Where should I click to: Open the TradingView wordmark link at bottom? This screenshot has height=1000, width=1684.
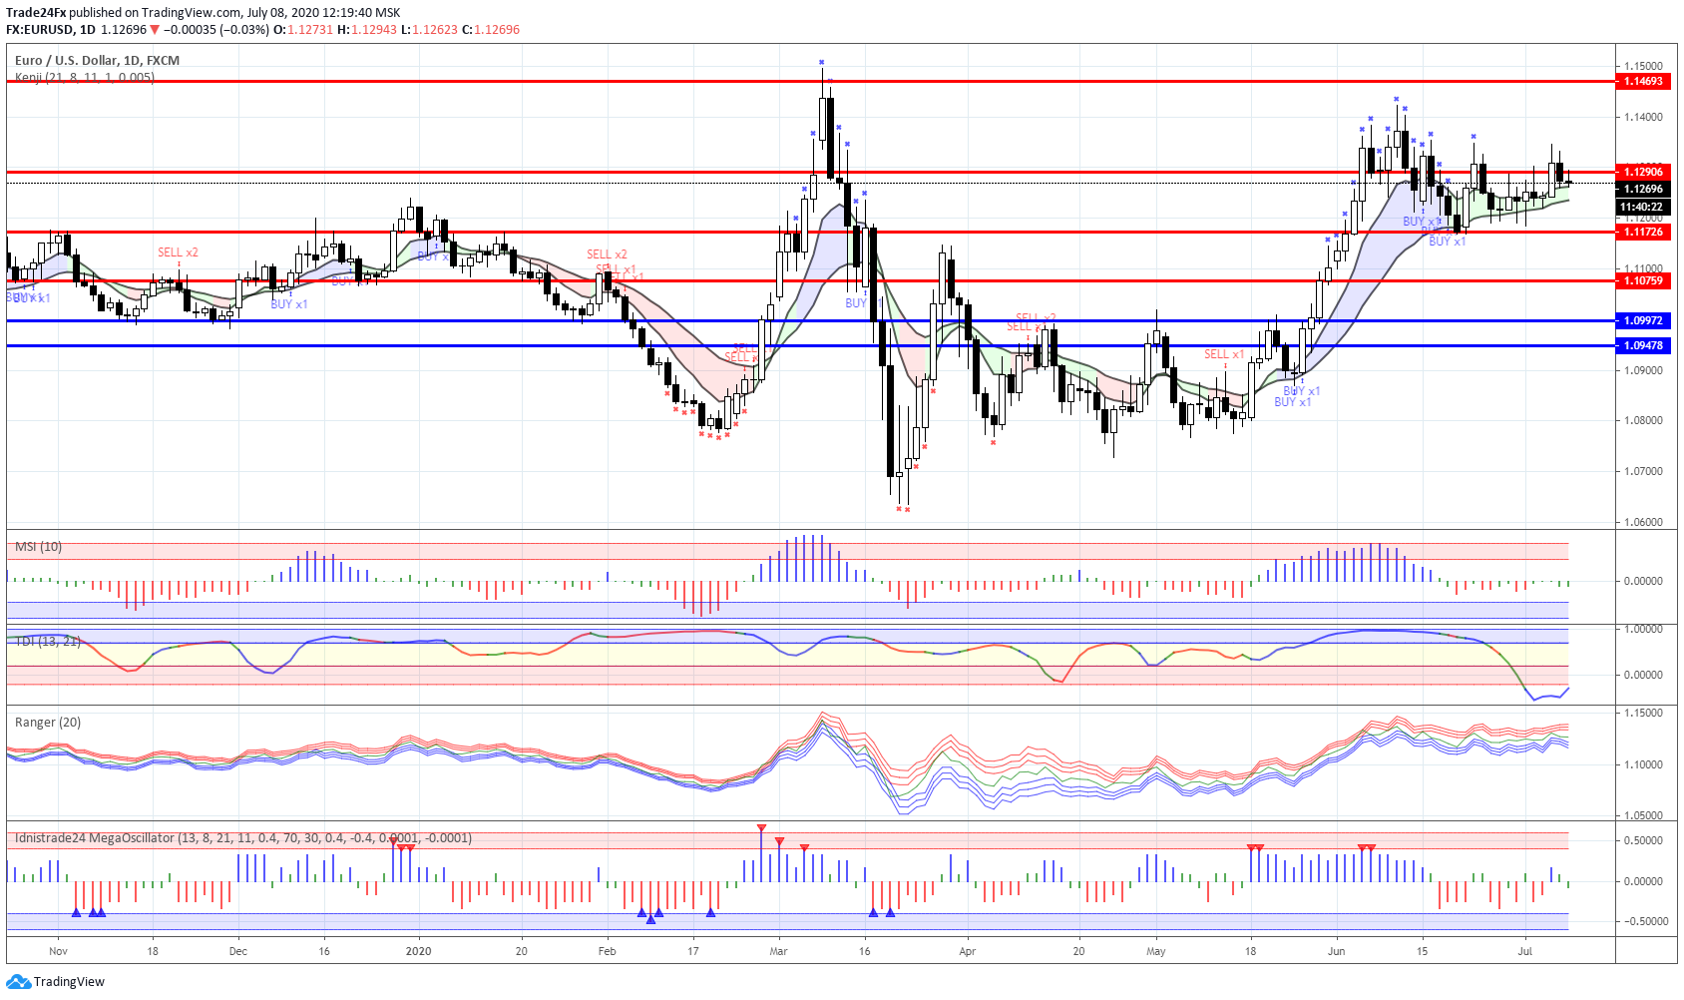click(69, 982)
